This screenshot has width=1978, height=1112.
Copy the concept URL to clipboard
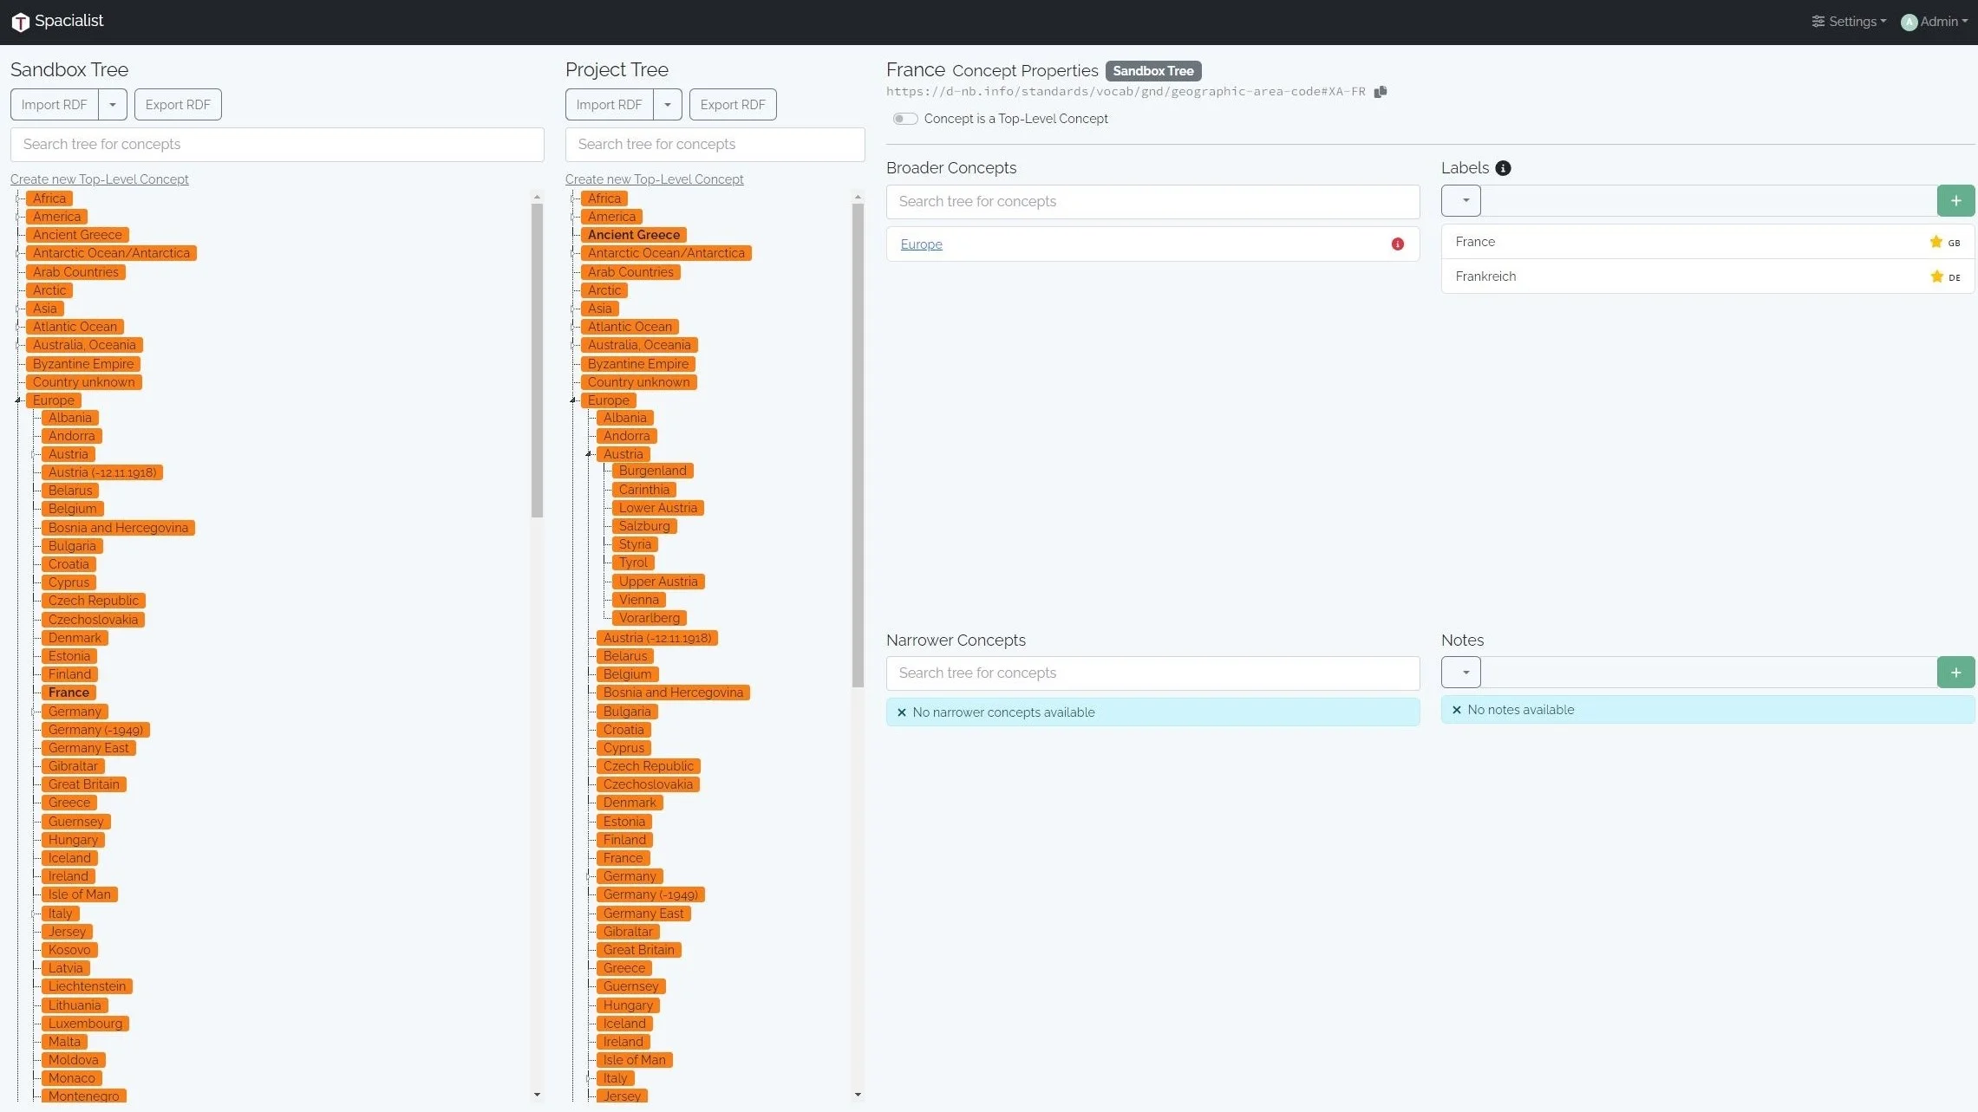click(1381, 92)
